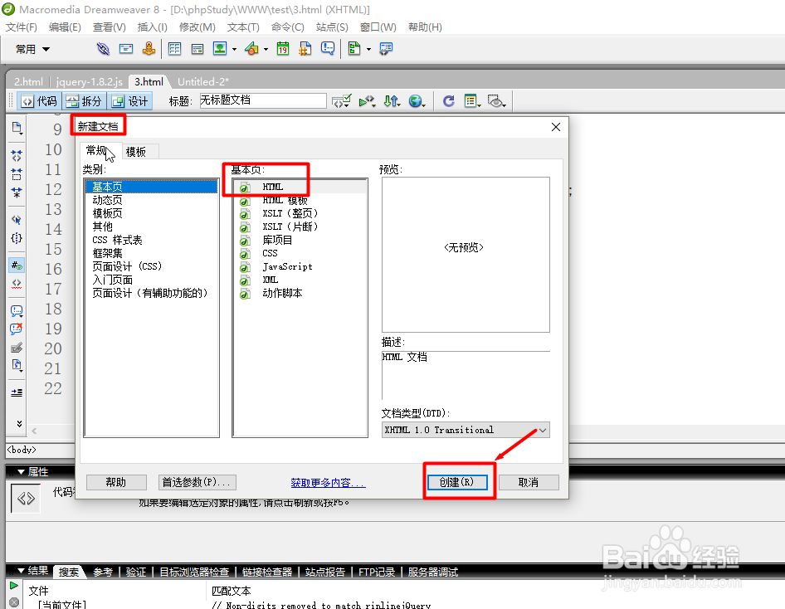Viewport: 785px width, 609px height.
Task: Open View Options dropdown icon
Action: click(471, 101)
